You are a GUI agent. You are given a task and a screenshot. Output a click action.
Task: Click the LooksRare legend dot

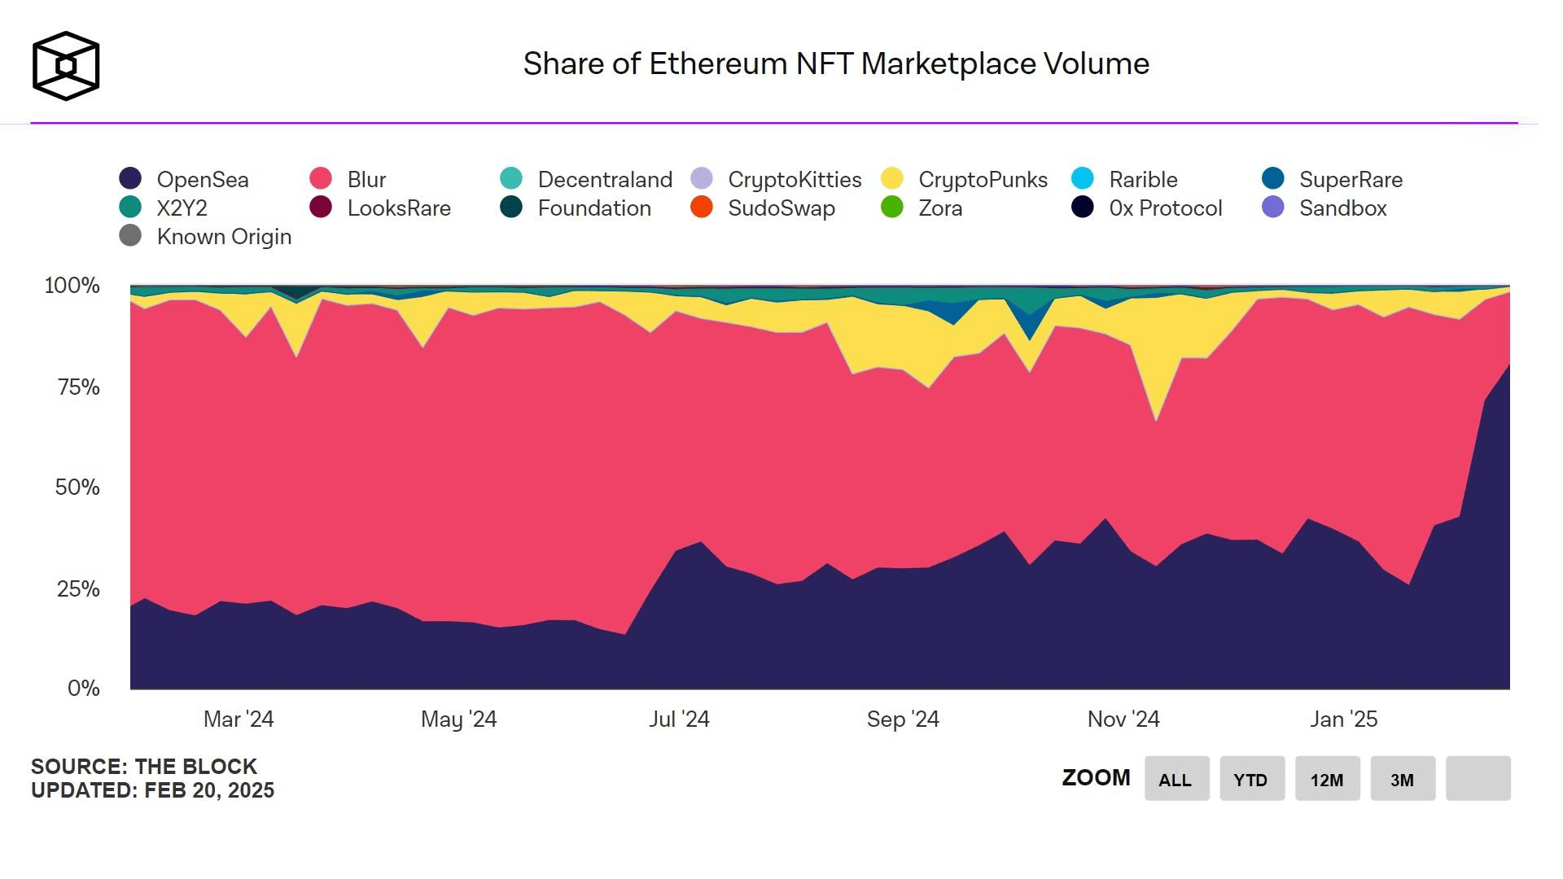321,208
